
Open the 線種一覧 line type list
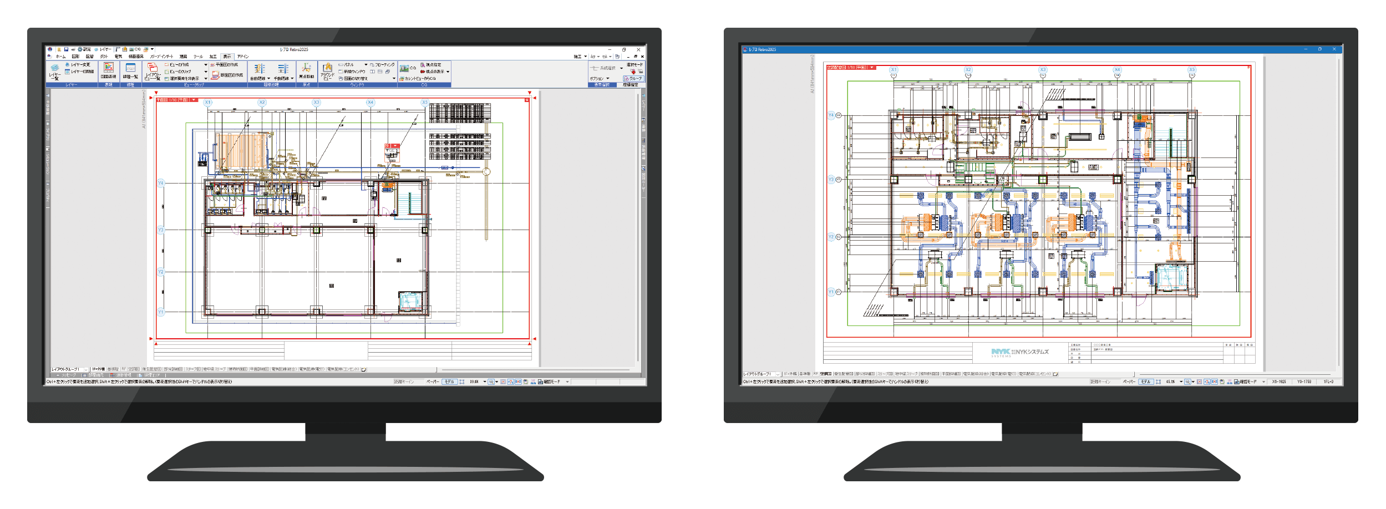click(x=130, y=70)
